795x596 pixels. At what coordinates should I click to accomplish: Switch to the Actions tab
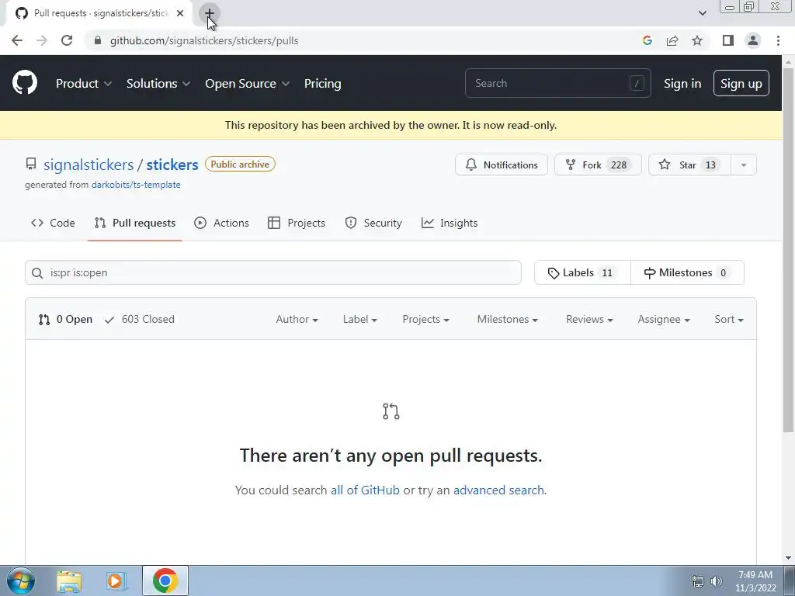pos(221,223)
